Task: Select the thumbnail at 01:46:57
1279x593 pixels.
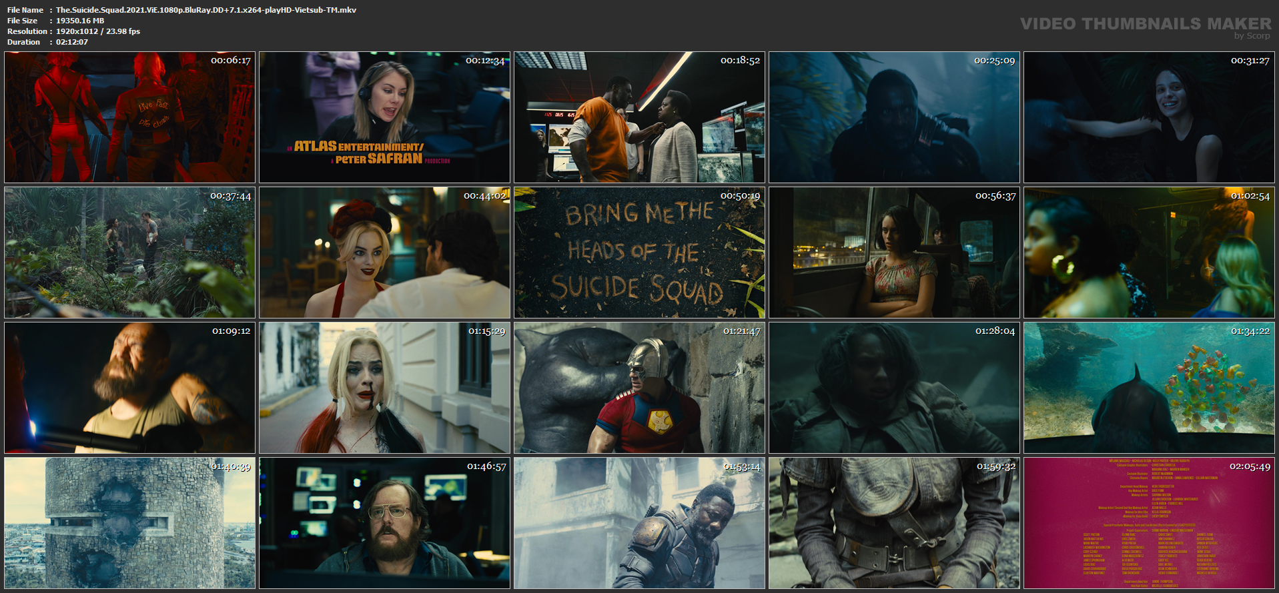Action: (385, 523)
